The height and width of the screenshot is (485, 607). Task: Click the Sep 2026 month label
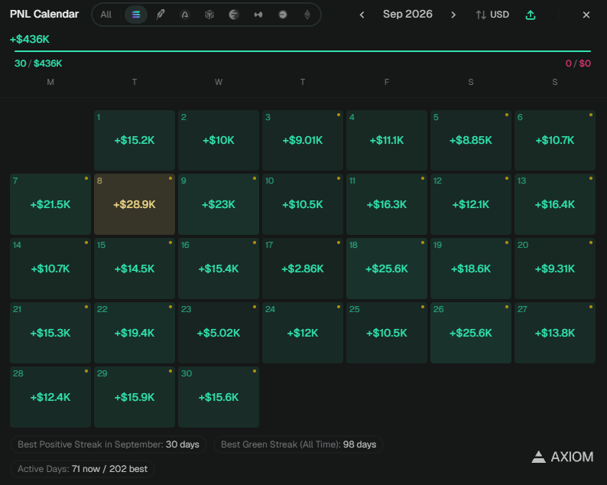407,14
